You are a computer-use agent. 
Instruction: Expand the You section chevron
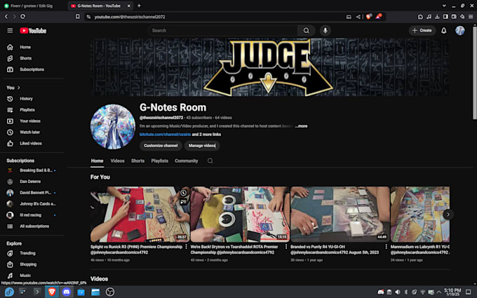19,88
